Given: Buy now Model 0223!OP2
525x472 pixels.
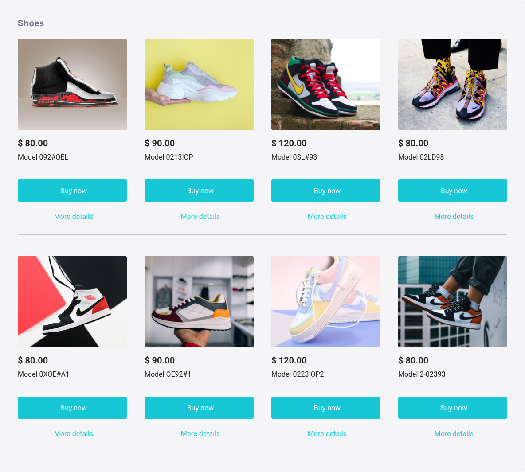Looking at the screenshot, I should click(326, 408).
